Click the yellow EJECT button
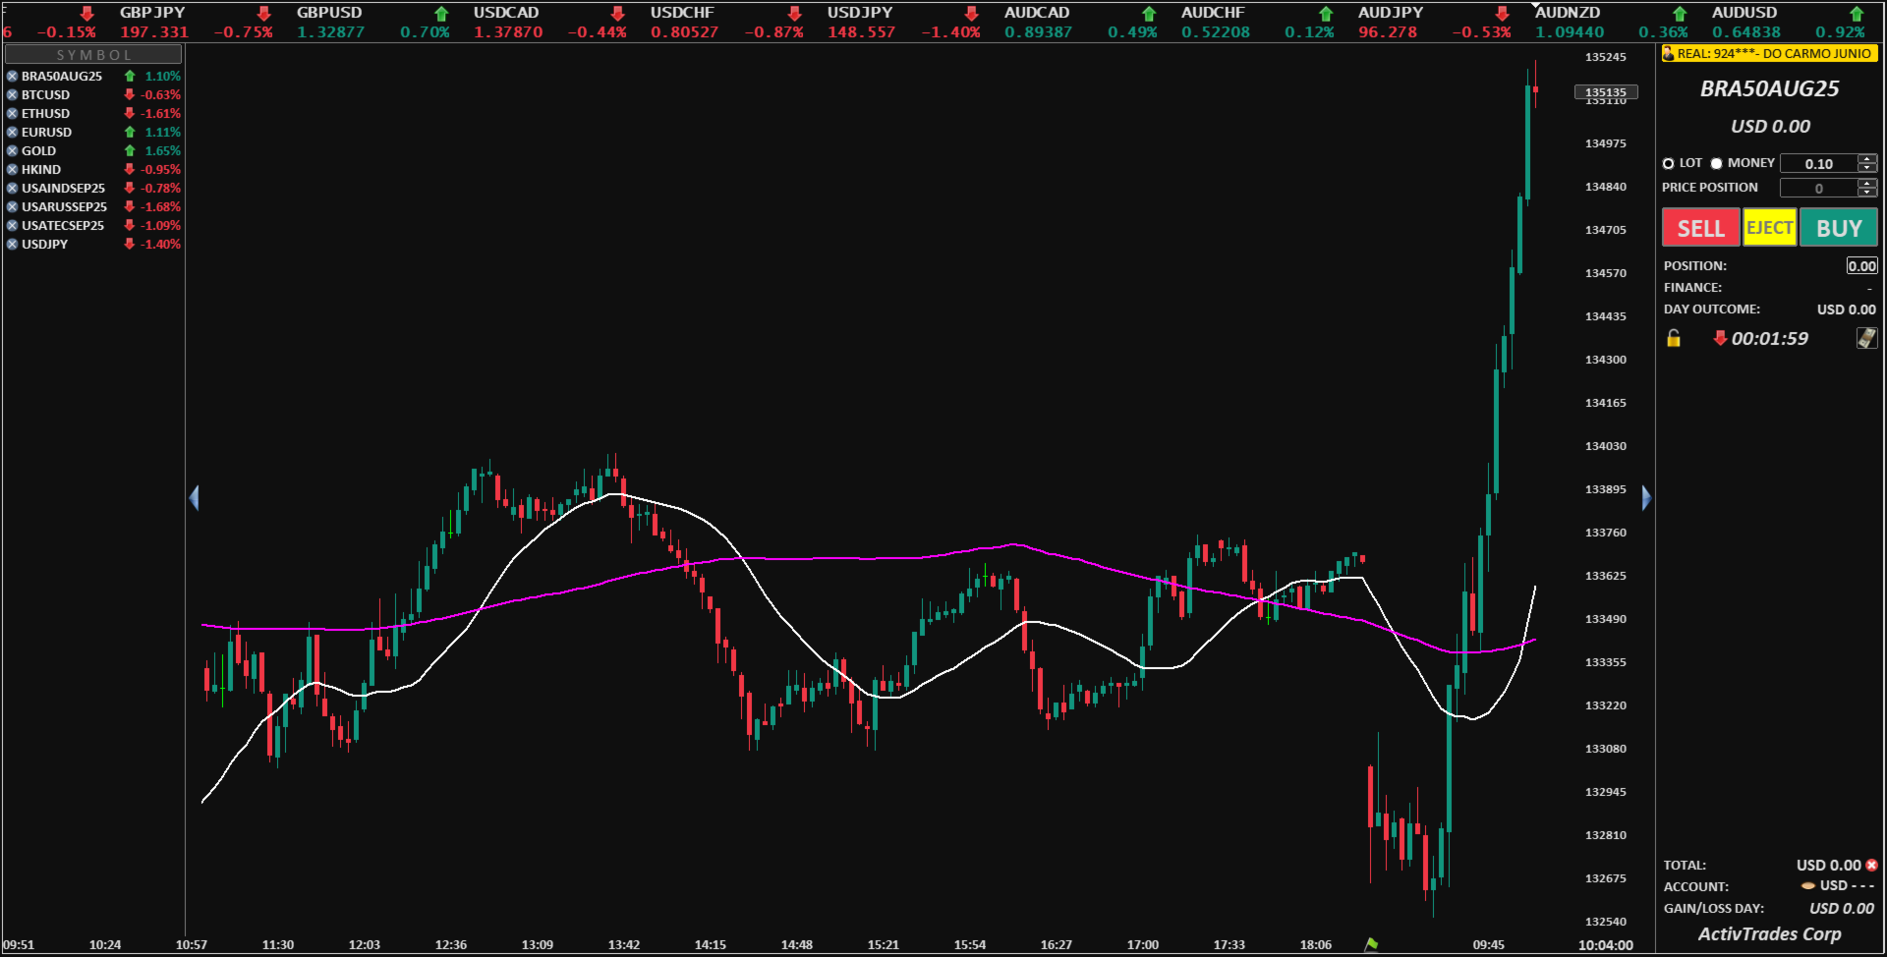The height and width of the screenshot is (957, 1887). coord(1770,228)
